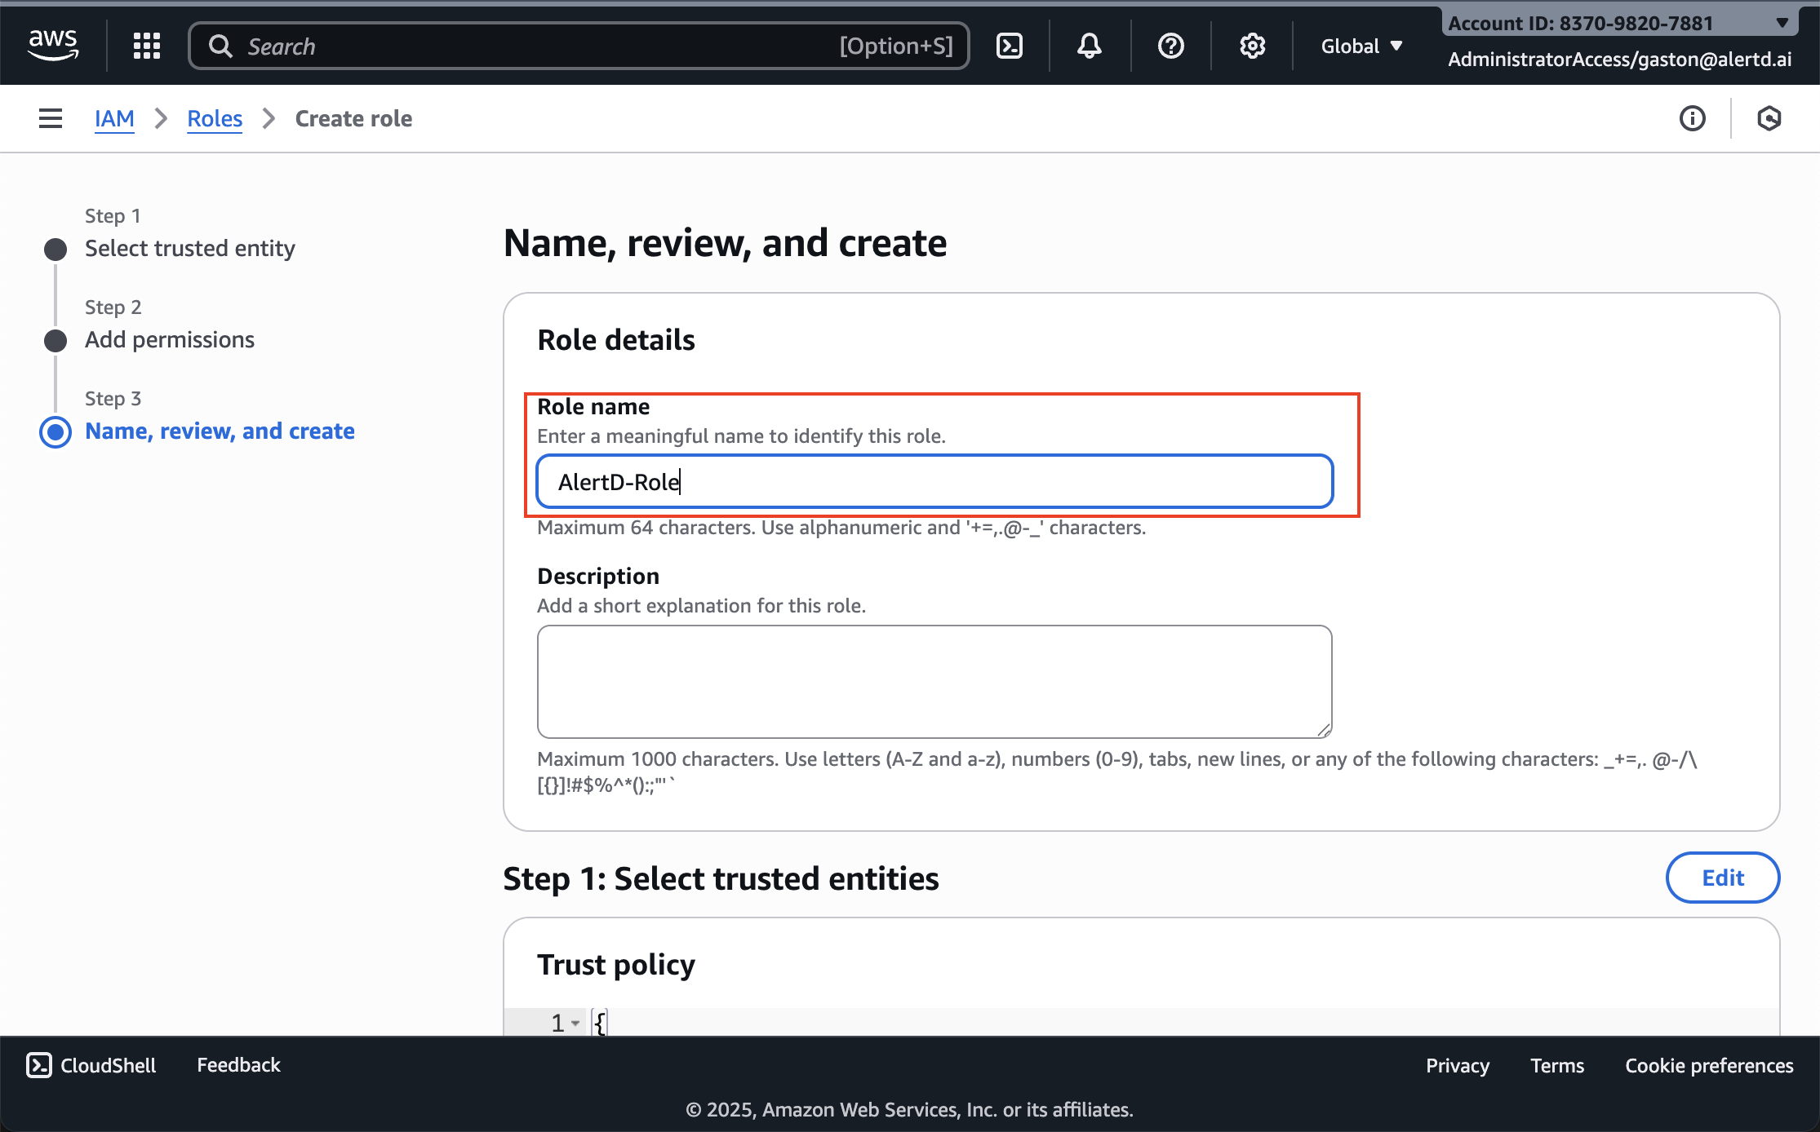The width and height of the screenshot is (1820, 1132).
Task: Open the Feedback form
Action: pos(238,1064)
